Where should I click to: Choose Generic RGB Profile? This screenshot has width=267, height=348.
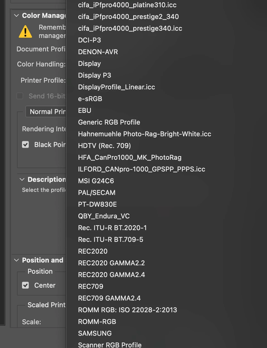tap(109, 122)
